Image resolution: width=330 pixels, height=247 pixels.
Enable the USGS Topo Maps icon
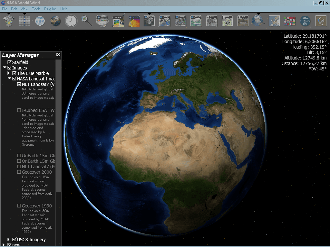tap(227, 21)
